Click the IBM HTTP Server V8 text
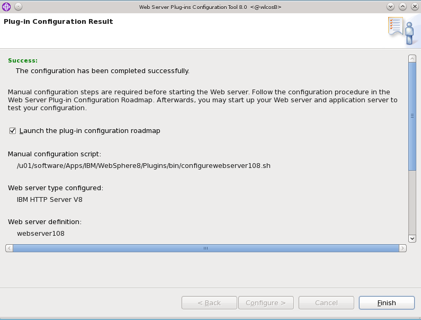Viewport: 421px width, 320px height. point(50,200)
